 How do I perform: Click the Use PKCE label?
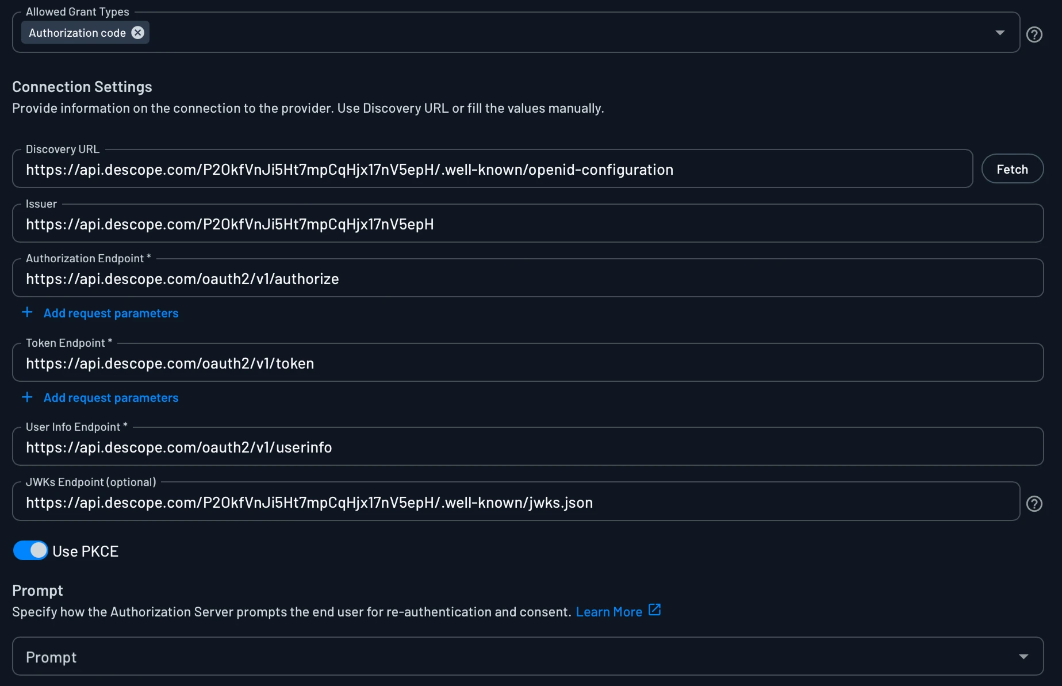click(85, 551)
